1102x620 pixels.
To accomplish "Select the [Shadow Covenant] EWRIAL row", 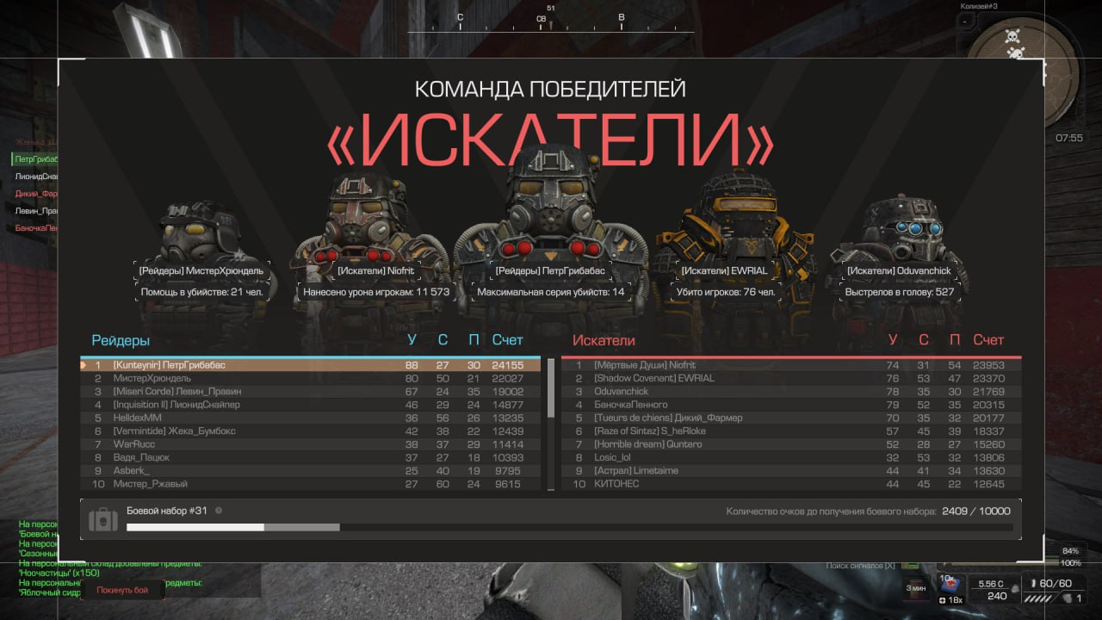I will 791,378.
